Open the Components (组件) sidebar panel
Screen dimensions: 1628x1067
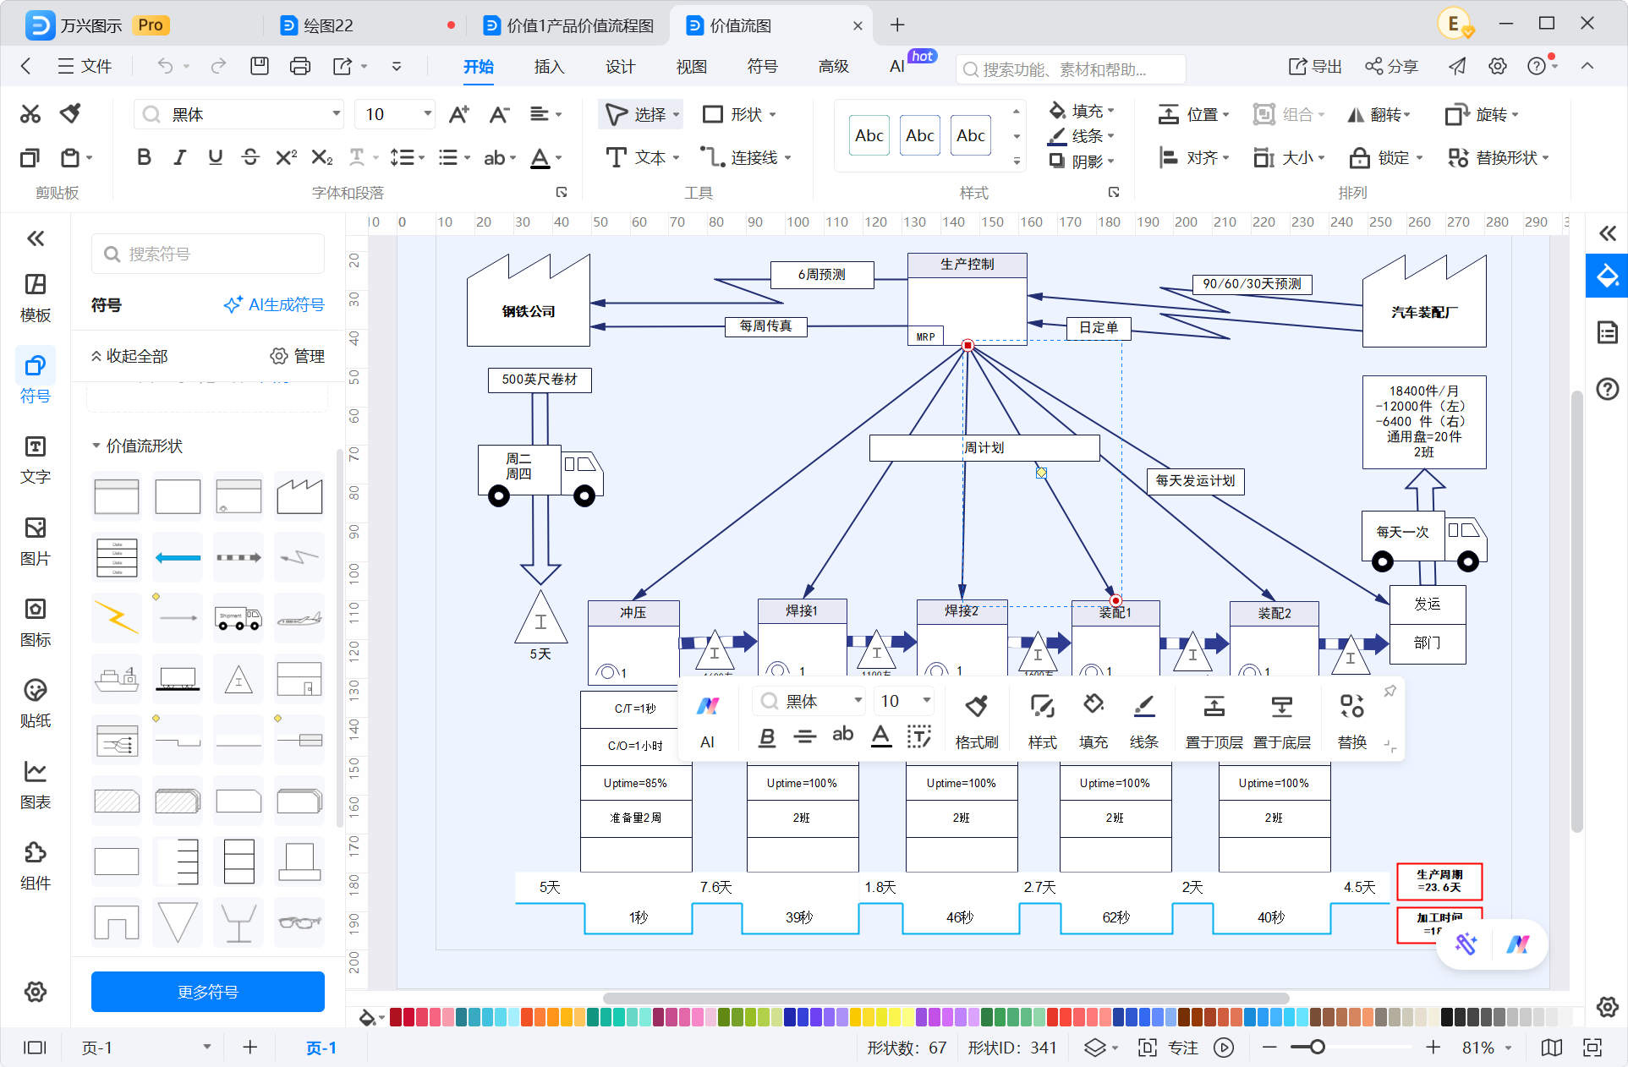pos(36,866)
